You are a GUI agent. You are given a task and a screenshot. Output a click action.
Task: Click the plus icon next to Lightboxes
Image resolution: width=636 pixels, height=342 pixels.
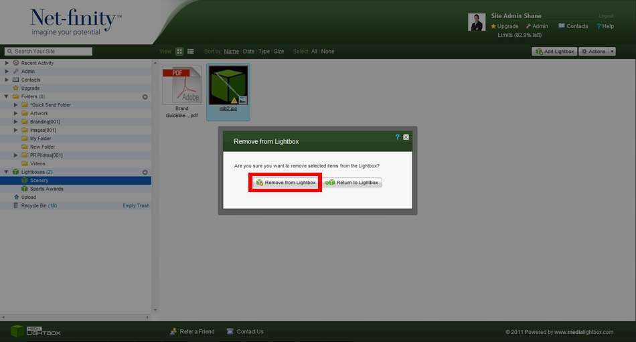point(145,172)
